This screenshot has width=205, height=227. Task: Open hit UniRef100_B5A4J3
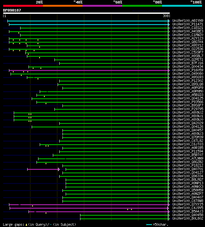click(188, 211)
